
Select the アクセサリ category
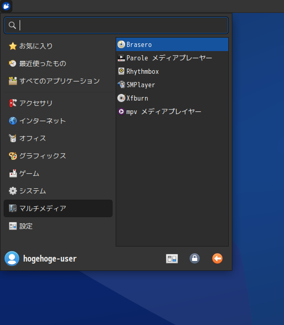(x=58, y=103)
